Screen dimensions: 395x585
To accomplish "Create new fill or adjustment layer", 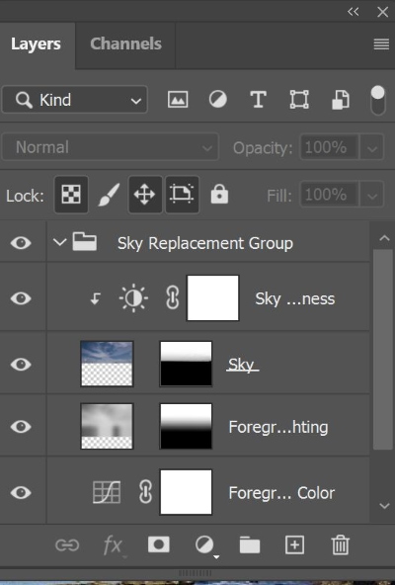I will (x=205, y=545).
